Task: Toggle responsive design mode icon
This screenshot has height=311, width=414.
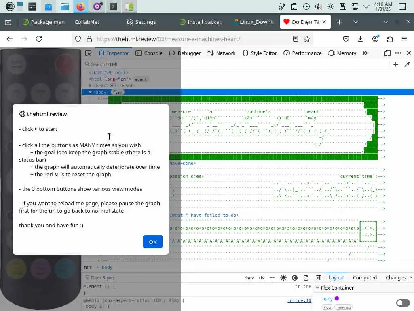Action: tap(387, 53)
